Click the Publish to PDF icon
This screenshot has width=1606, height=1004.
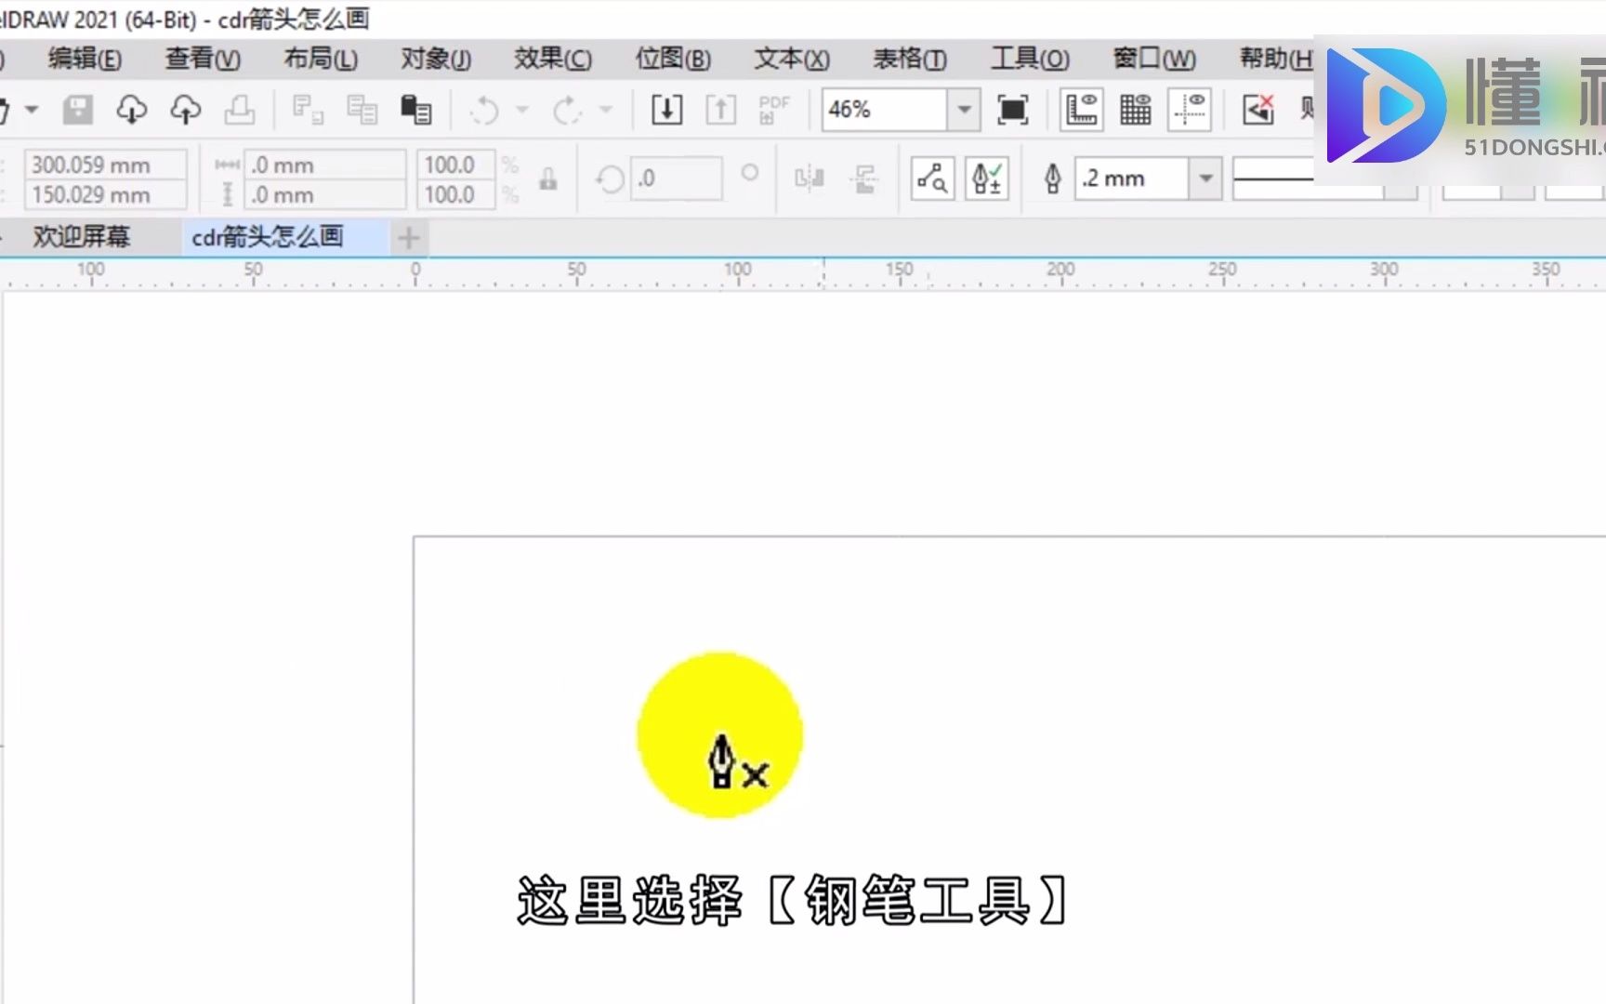pos(773,110)
